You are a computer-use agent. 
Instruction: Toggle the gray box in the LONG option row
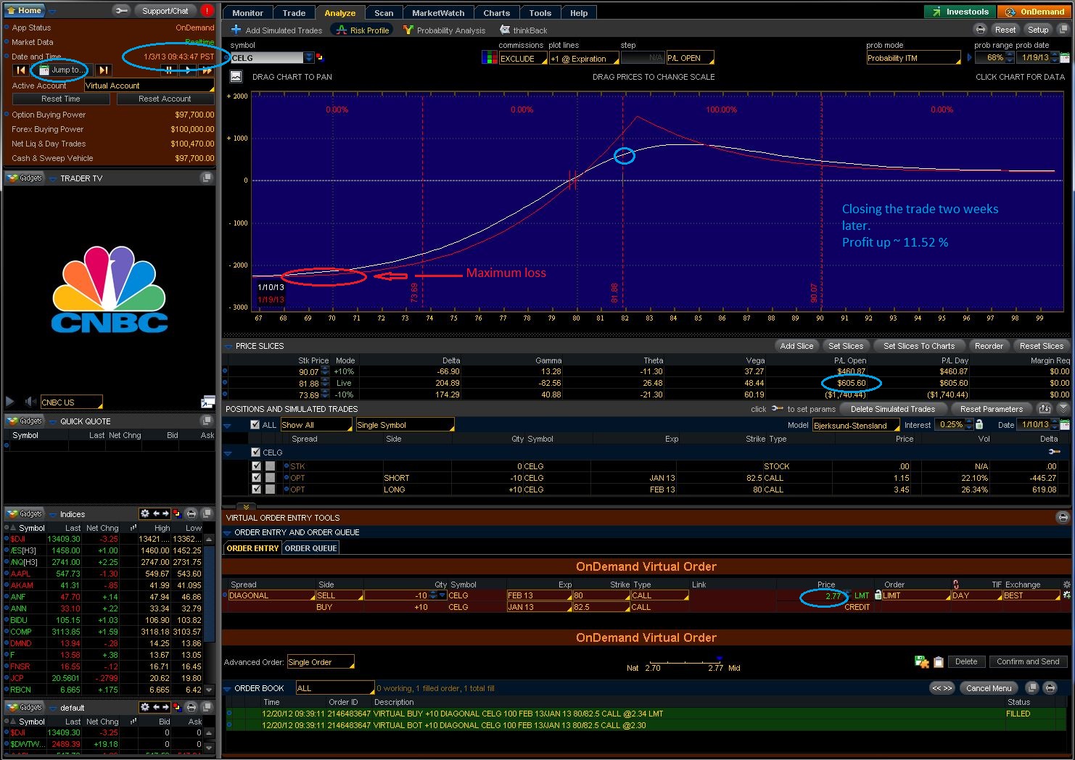click(x=270, y=490)
